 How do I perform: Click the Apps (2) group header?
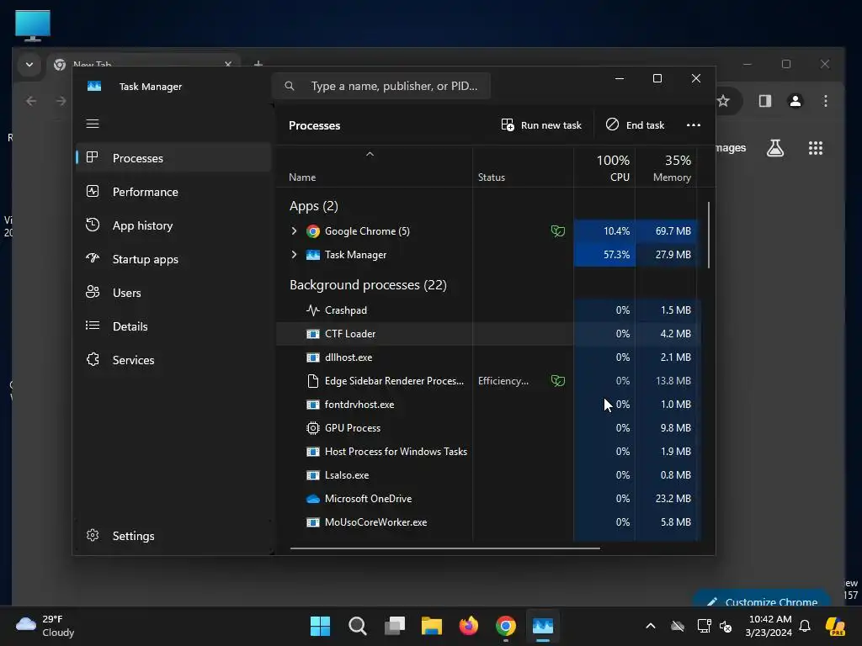(313, 206)
